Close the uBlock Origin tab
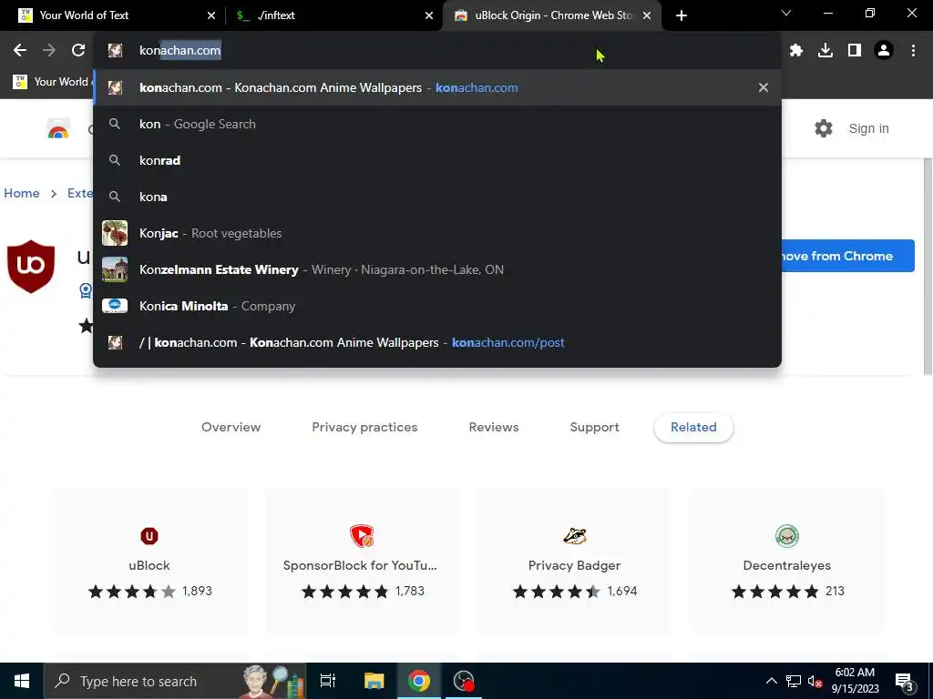 point(647,15)
